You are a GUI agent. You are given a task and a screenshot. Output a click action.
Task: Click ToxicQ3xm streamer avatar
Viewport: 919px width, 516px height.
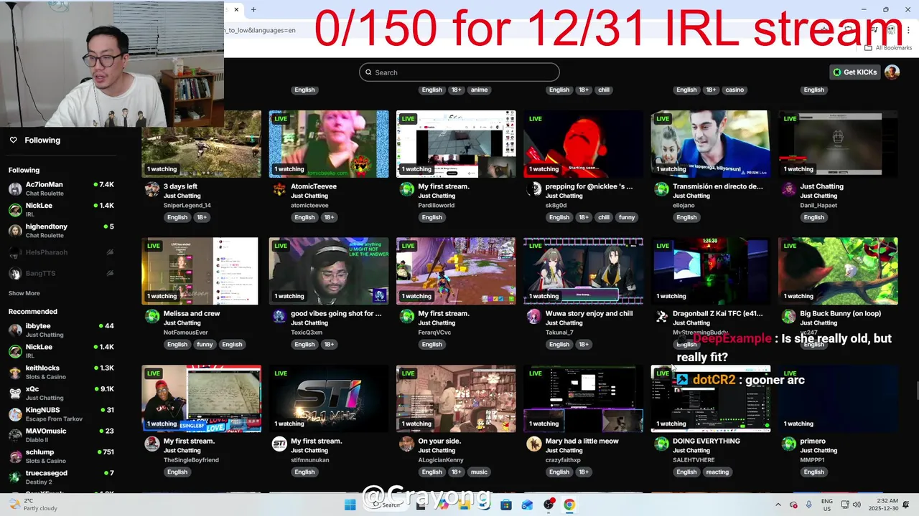click(x=279, y=316)
